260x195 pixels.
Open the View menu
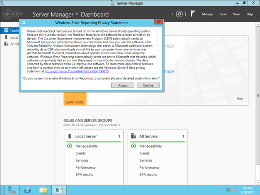pyautogui.click(x=236, y=14)
